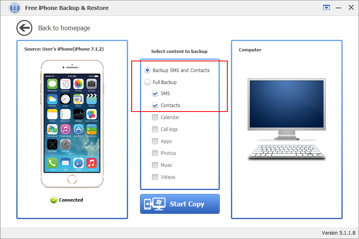Go back via Back to homepage link
Image resolution: width=359 pixels, height=239 pixels.
pyautogui.click(x=64, y=28)
